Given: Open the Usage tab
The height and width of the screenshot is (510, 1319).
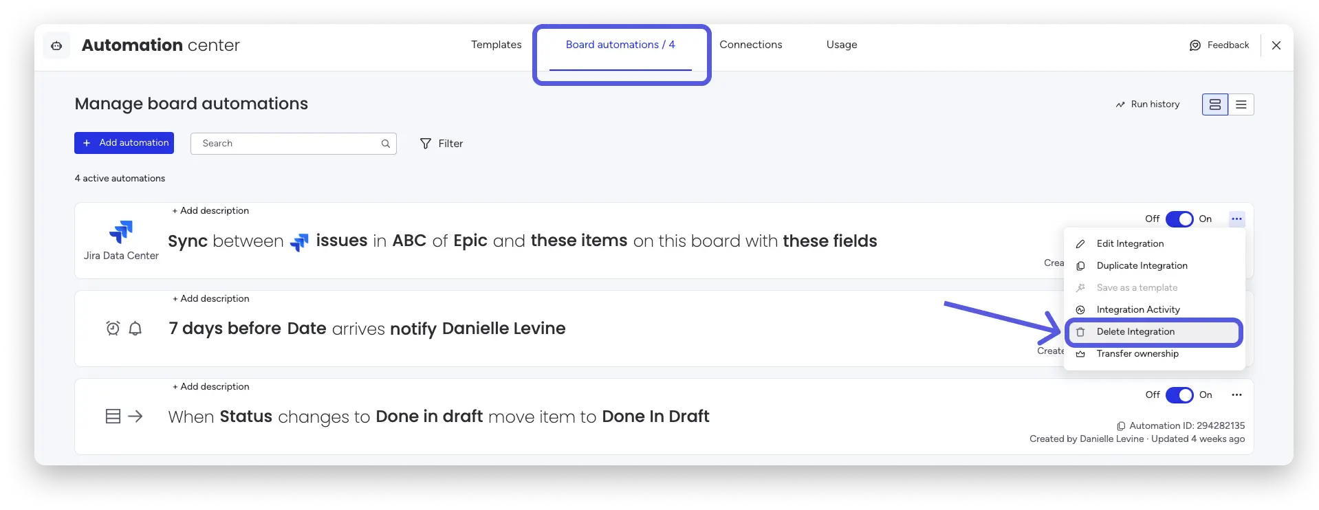Looking at the screenshot, I should [x=842, y=45].
